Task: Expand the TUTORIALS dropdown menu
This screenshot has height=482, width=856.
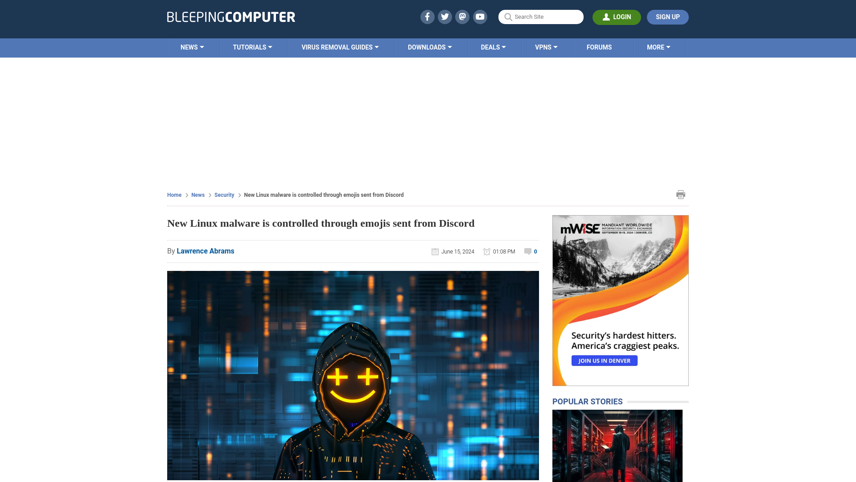Action: click(x=252, y=47)
